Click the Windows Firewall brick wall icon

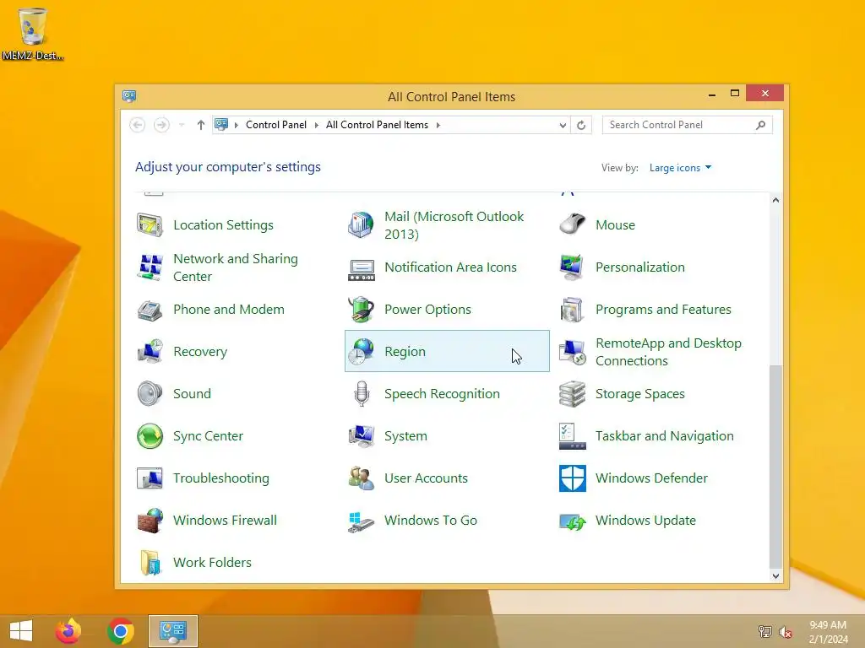coord(150,520)
